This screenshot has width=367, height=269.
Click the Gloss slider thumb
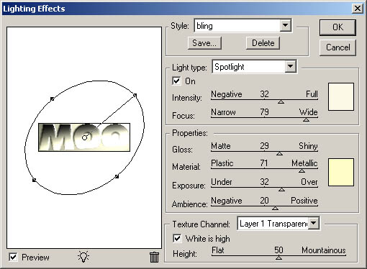coord(279,153)
